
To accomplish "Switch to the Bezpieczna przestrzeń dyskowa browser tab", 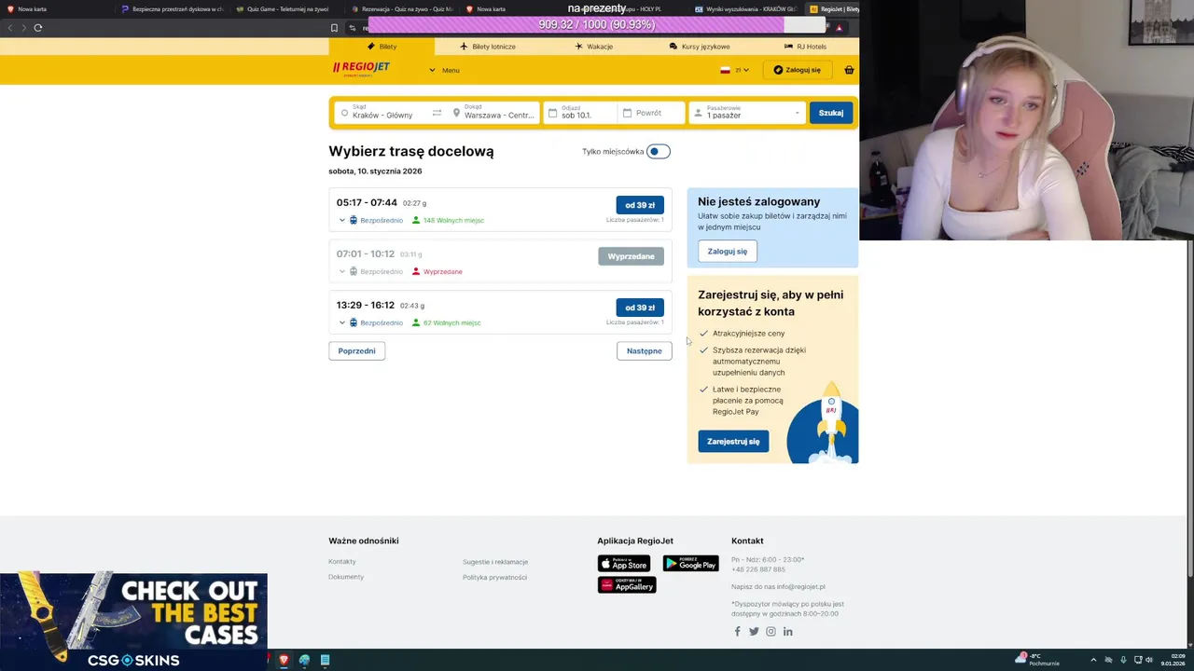I will [x=172, y=8].
